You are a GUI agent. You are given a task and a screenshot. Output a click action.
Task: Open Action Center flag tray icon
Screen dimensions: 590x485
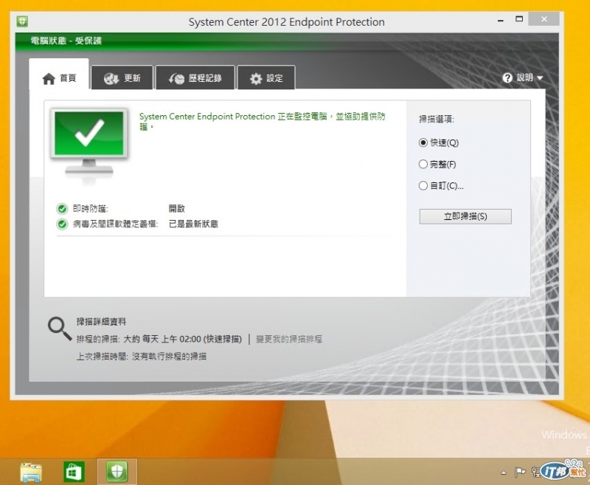[x=520, y=472]
